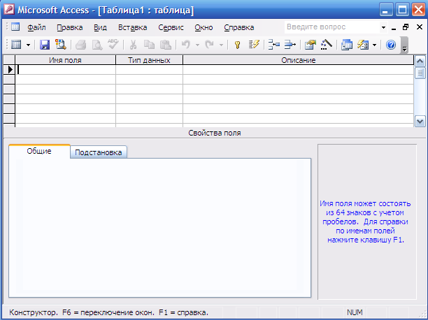Click the Undo arrow icon
Image resolution: width=428 pixels, height=320 pixels.
point(185,45)
